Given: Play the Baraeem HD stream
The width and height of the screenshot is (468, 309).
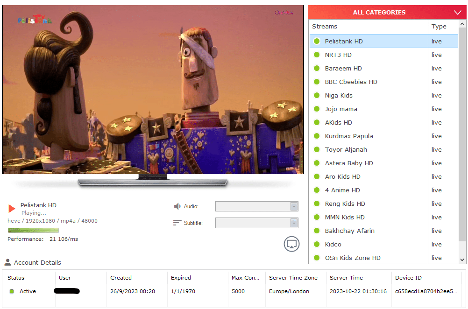Looking at the screenshot, I should tap(384, 68).
